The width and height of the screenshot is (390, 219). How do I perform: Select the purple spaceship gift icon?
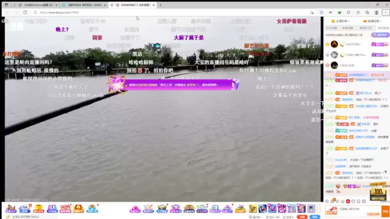272,209
